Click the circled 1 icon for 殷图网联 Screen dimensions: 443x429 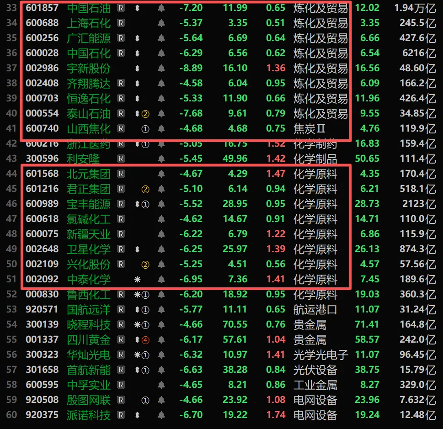[x=145, y=400]
